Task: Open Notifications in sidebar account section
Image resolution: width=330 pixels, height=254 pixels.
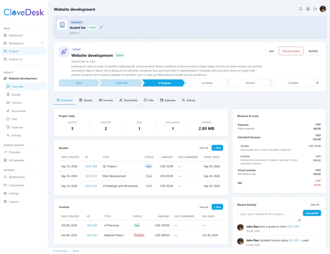Action: point(24,177)
